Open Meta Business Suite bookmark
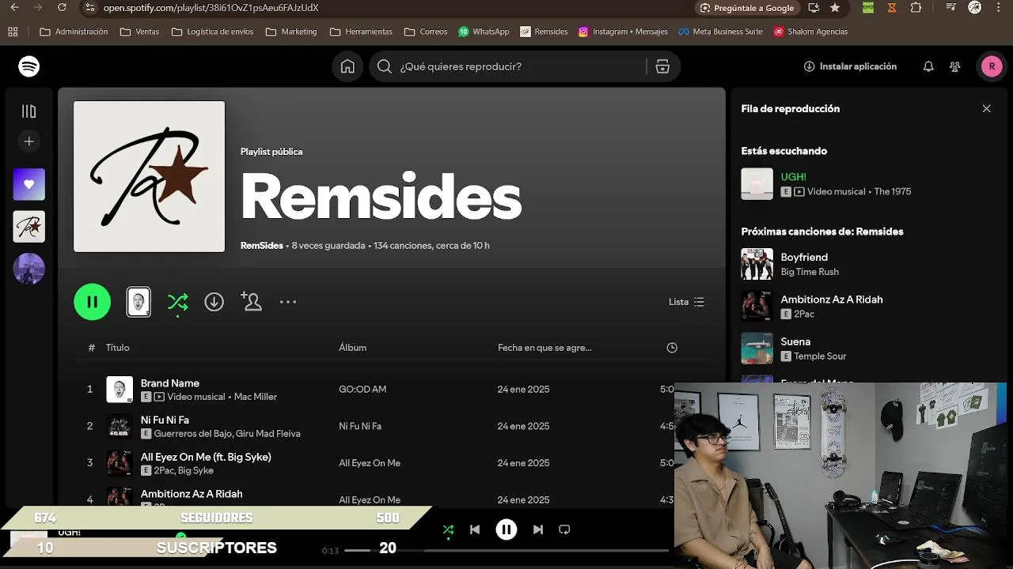 [720, 32]
